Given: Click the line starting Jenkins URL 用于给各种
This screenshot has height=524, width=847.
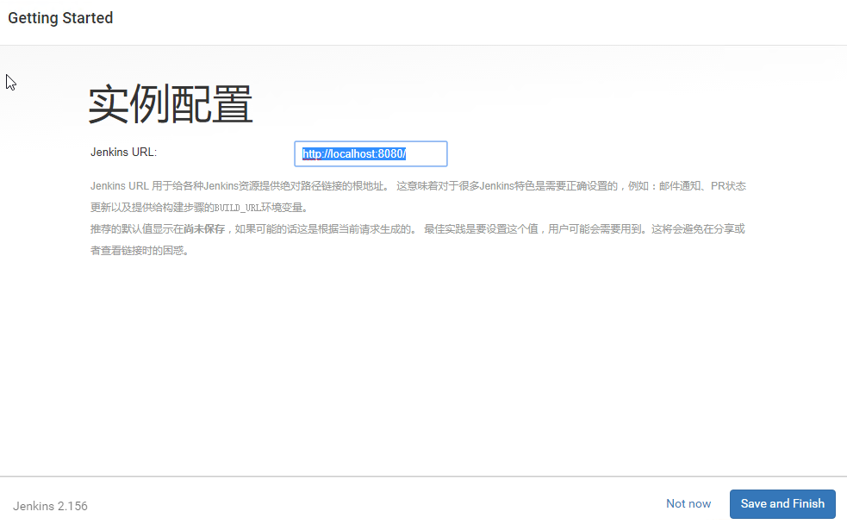Looking at the screenshot, I should pos(418,186).
